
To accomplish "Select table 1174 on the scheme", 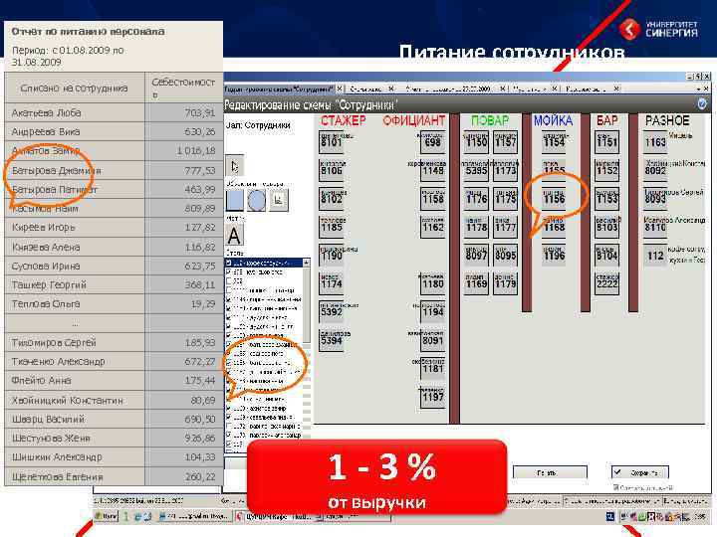I will click(x=332, y=284).
